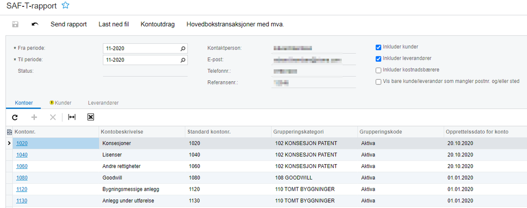
Task: Open account link 1020
Action: pyautogui.click(x=22, y=144)
